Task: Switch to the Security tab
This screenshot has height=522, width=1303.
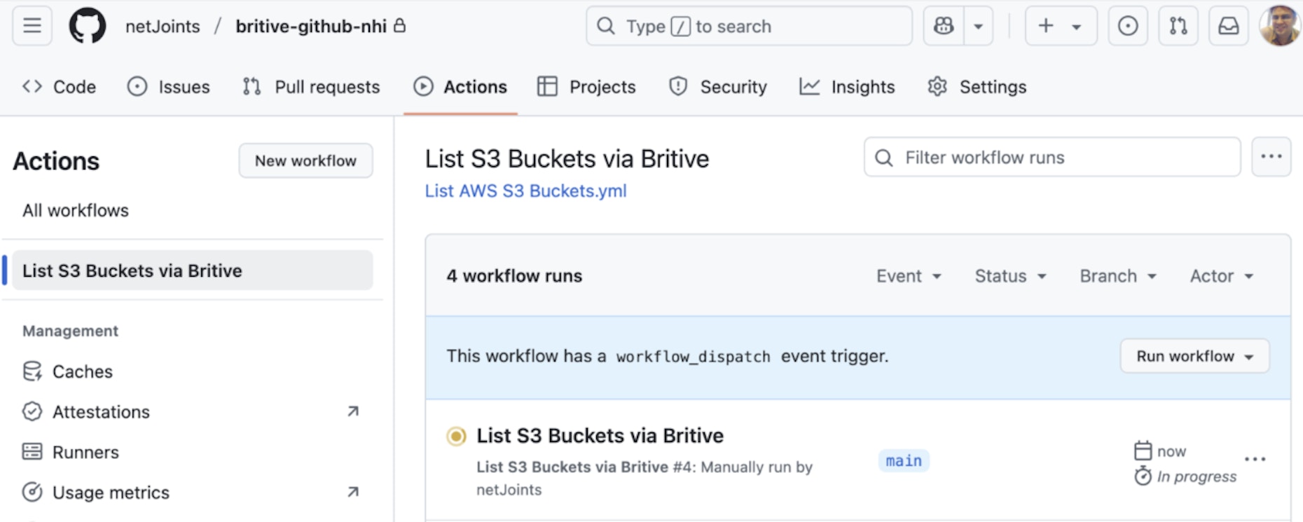Action: (x=718, y=87)
